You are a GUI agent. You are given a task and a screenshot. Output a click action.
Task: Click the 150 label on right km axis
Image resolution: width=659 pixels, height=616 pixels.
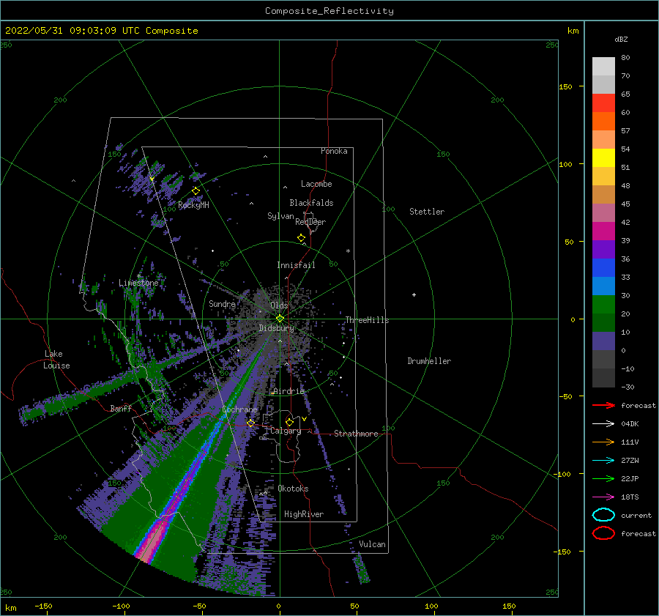(565, 86)
